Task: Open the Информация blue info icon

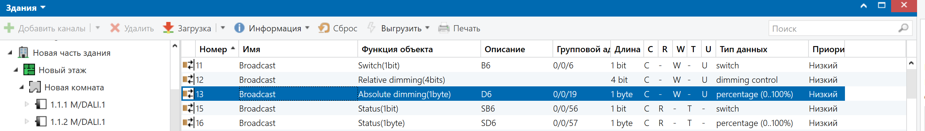Action: pyautogui.click(x=239, y=28)
